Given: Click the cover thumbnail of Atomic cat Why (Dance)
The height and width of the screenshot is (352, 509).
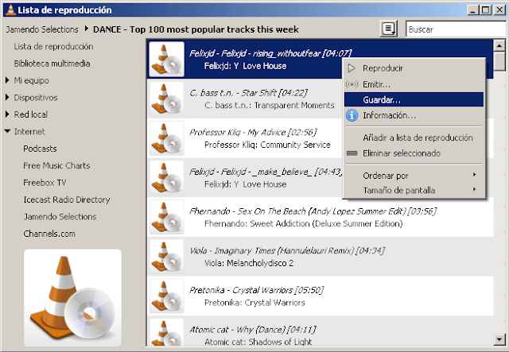Looking at the screenshot, I should coord(166,332).
